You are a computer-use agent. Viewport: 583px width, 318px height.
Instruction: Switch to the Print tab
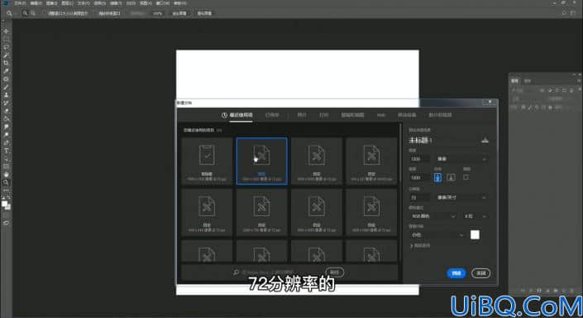pyautogui.click(x=323, y=115)
